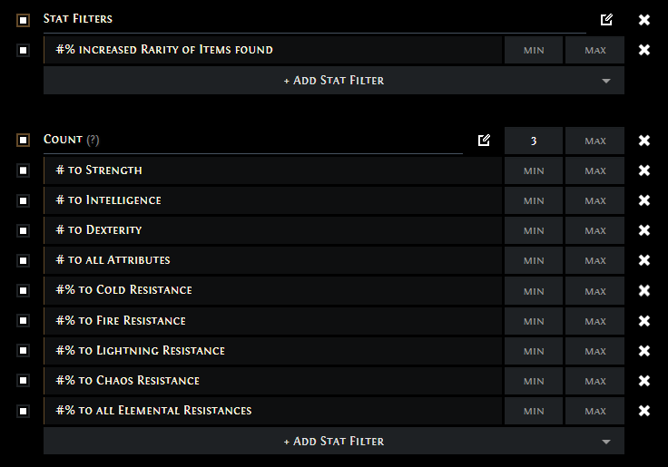The height and width of the screenshot is (467, 668).
Task: Toggle the Stat Filters group checkbox
Action: pos(23,20)
